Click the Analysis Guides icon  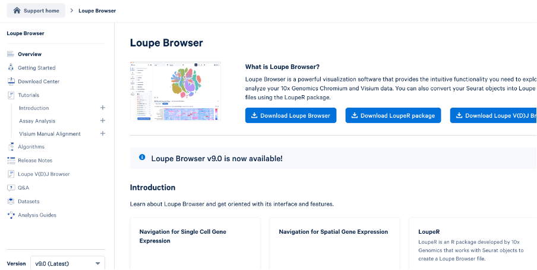point(11,215)
